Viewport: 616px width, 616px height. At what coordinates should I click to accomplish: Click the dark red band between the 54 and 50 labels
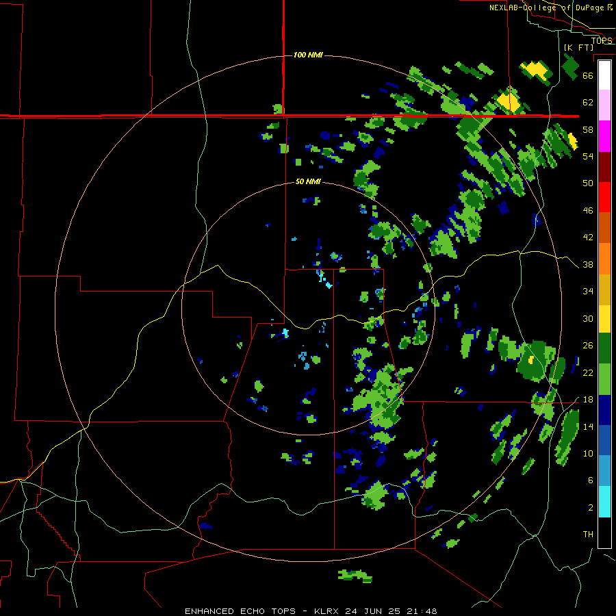coord(604,167)
